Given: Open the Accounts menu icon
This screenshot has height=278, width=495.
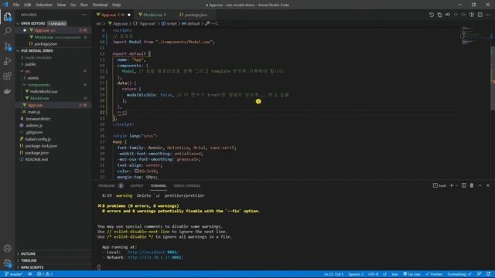Looking at the screenshot, I should click(x=7, y=249).
